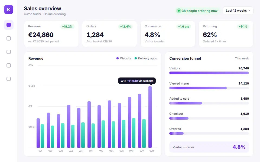Click the first outlined sidebar icon below the active one
260x162 pixels.
coord(9,38)
